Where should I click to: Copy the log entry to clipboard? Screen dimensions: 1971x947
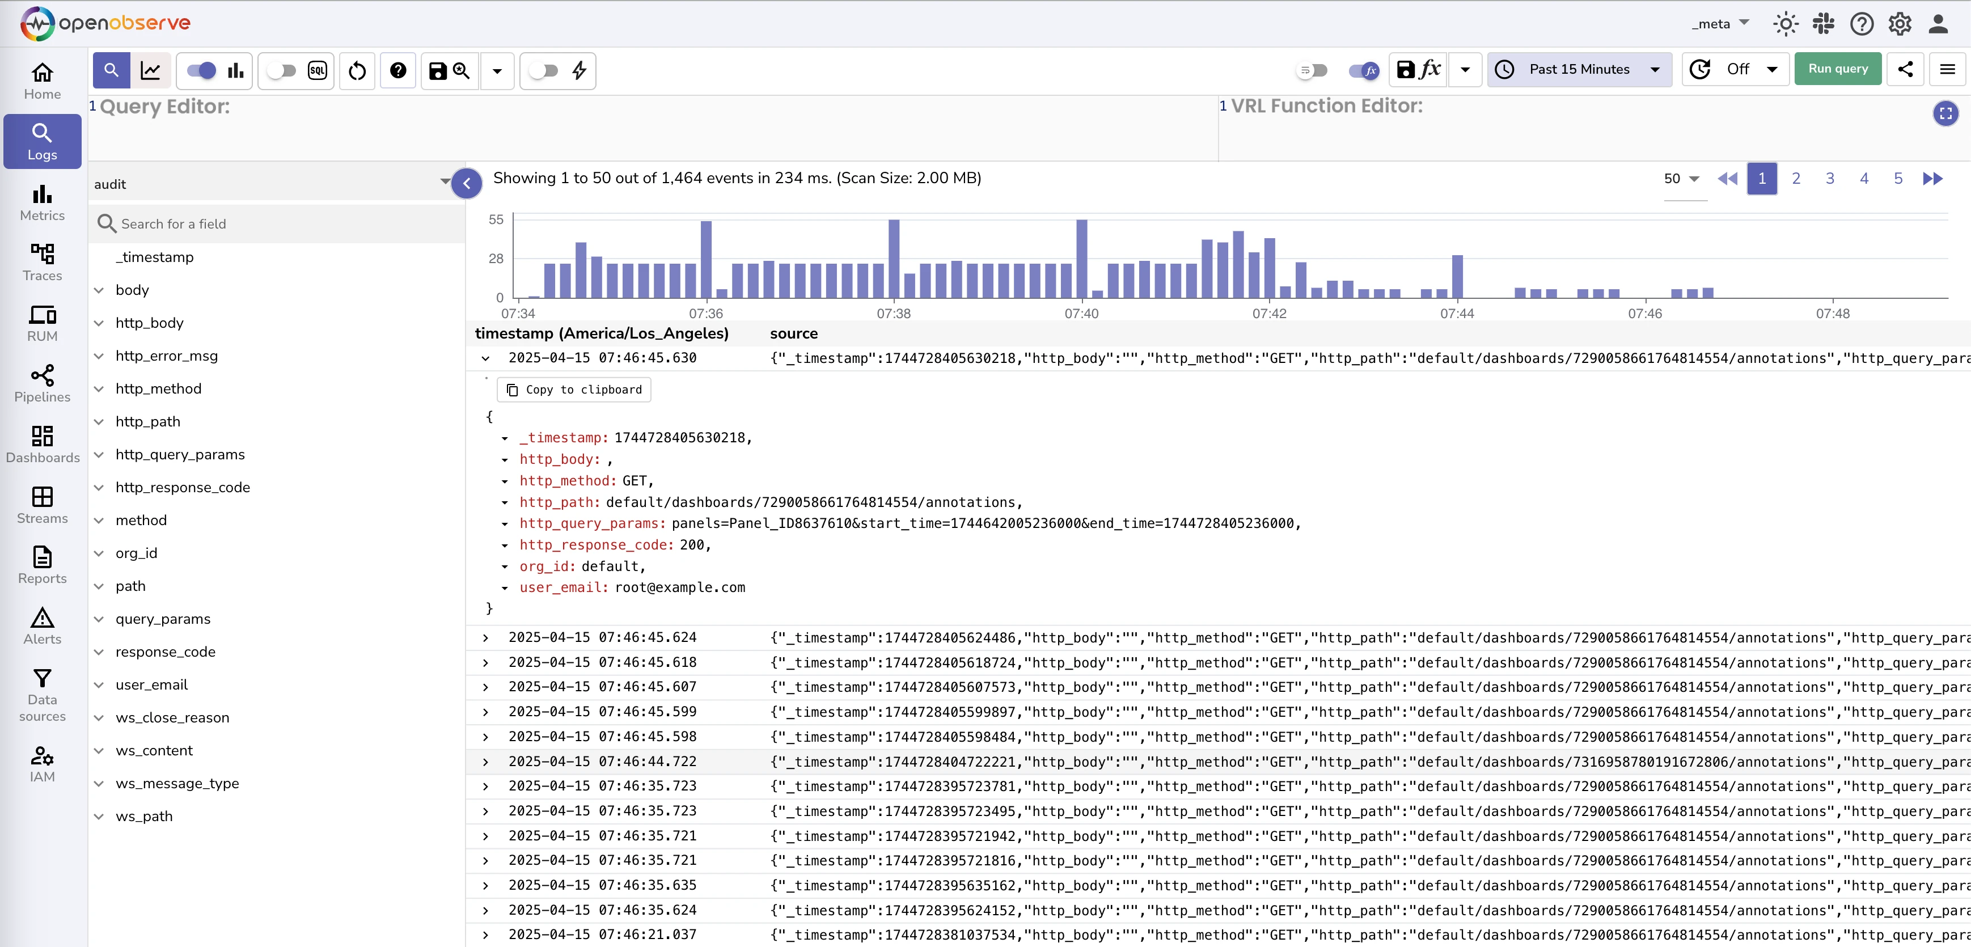[x=573, y=390]
